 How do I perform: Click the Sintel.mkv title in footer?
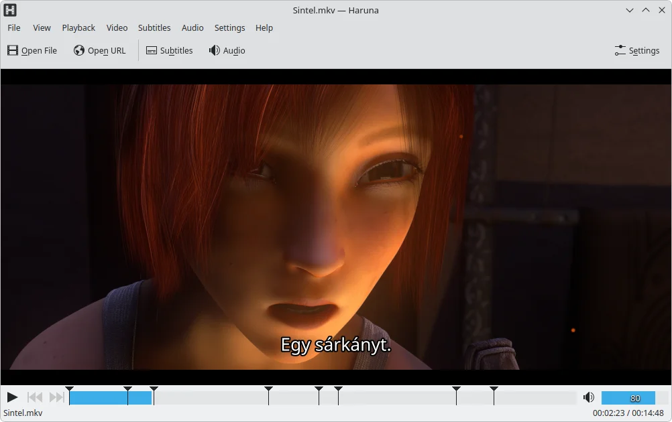tap(23, 413)
